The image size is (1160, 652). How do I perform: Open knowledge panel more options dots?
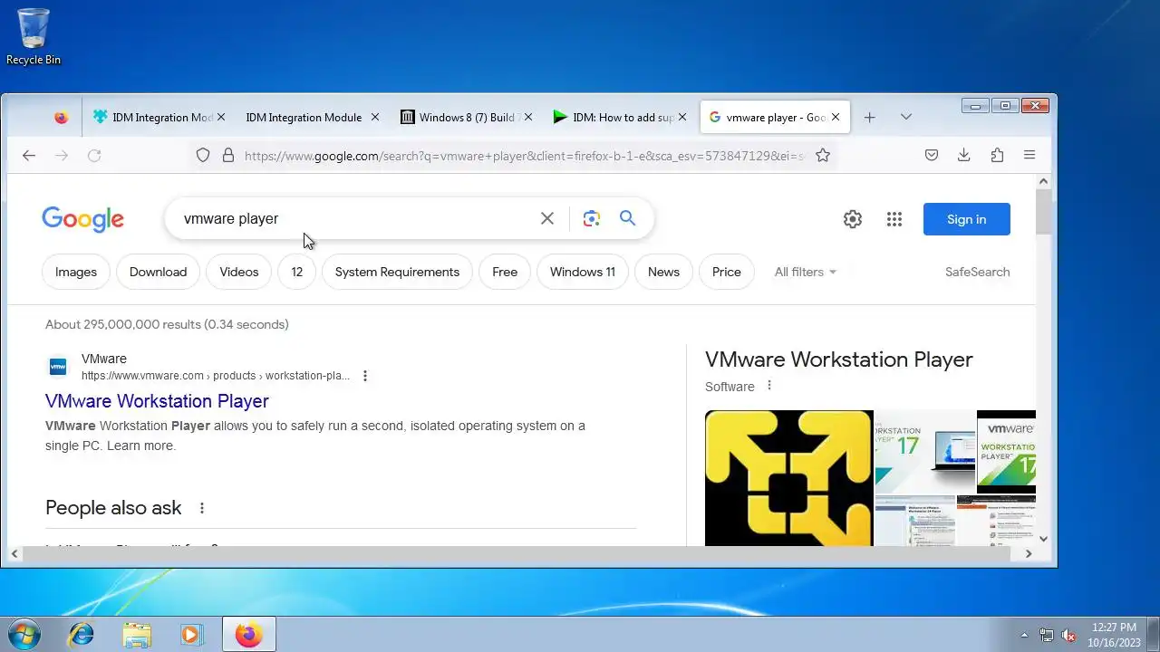pos(769,386)
